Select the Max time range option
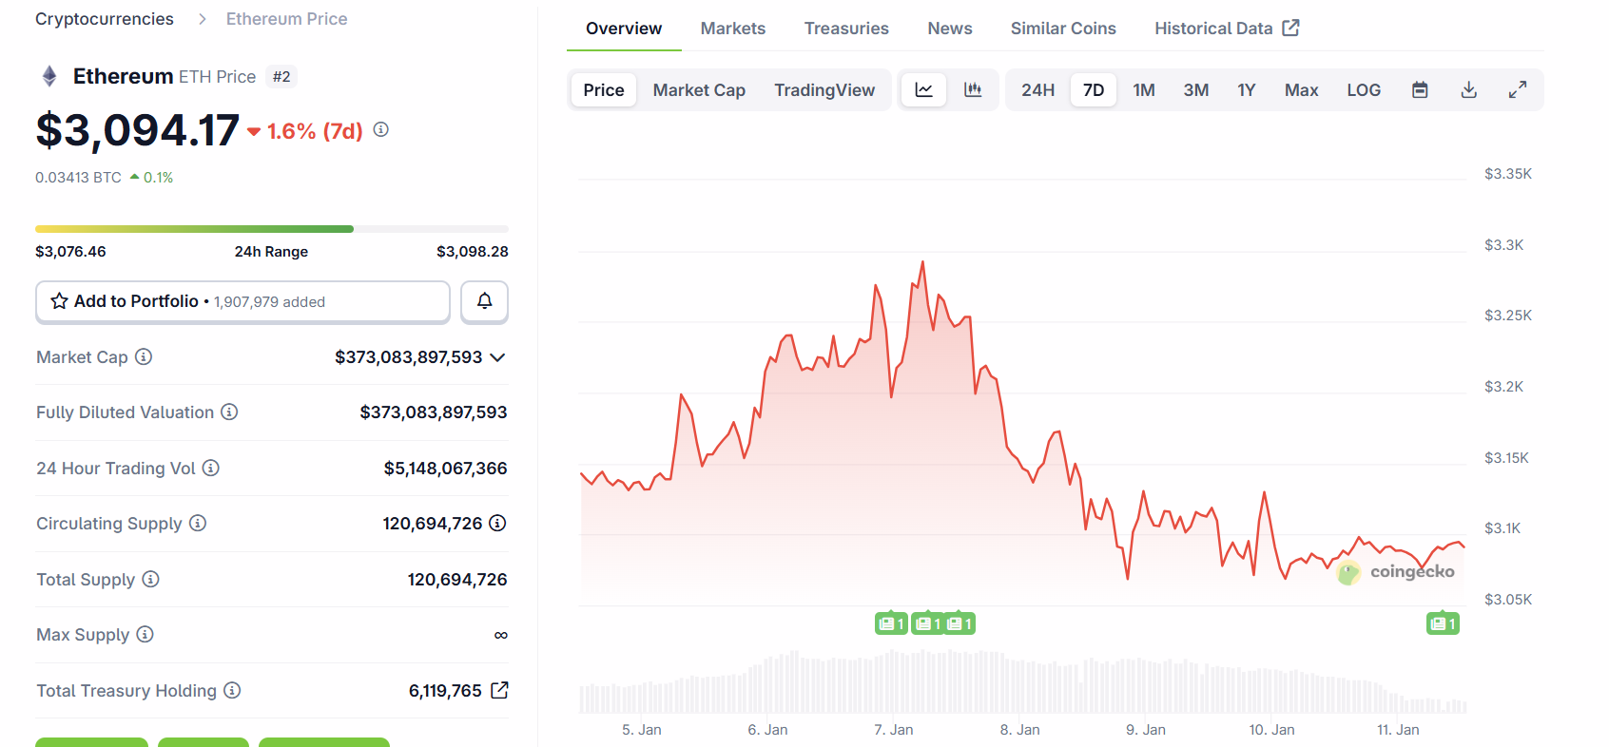This screenshot has width=1609, height=747. point(1301,90)
